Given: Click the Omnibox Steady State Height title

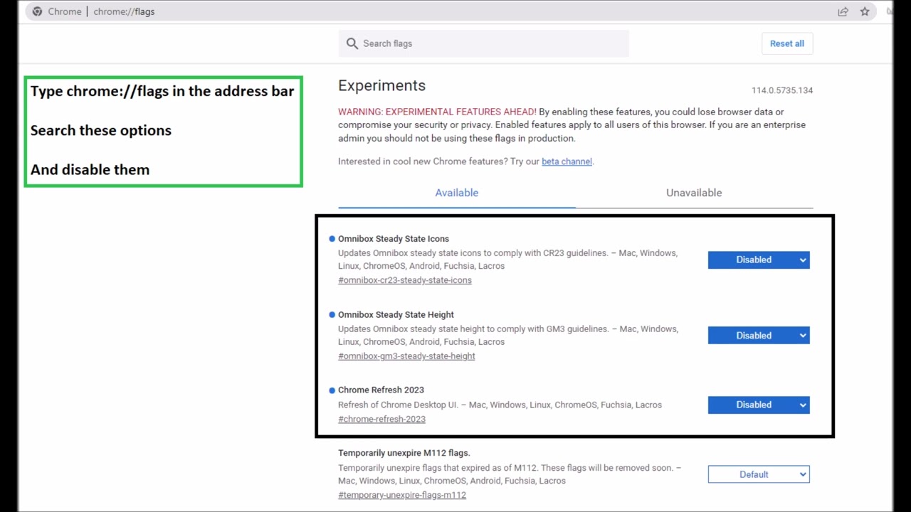Looking at the screenshot, I should [396, 314].
